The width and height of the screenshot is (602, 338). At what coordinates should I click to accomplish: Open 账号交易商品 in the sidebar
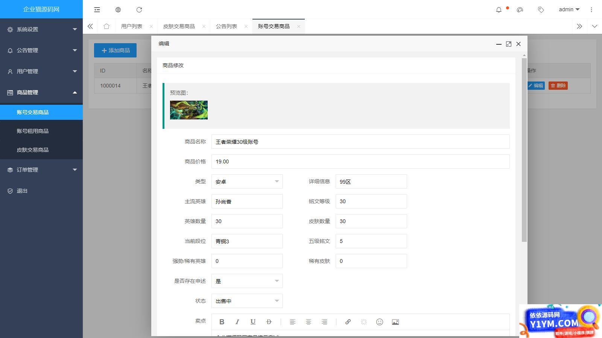[x=41, y=112]
